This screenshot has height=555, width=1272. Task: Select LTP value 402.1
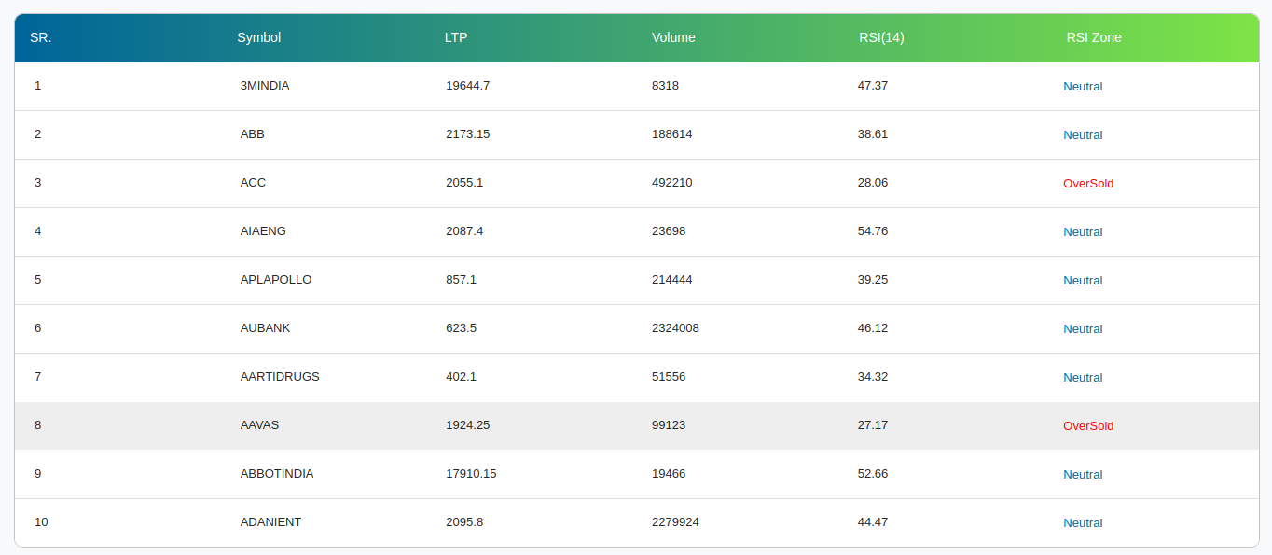[461, 377]
